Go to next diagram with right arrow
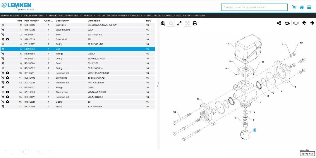 point(312,23)
